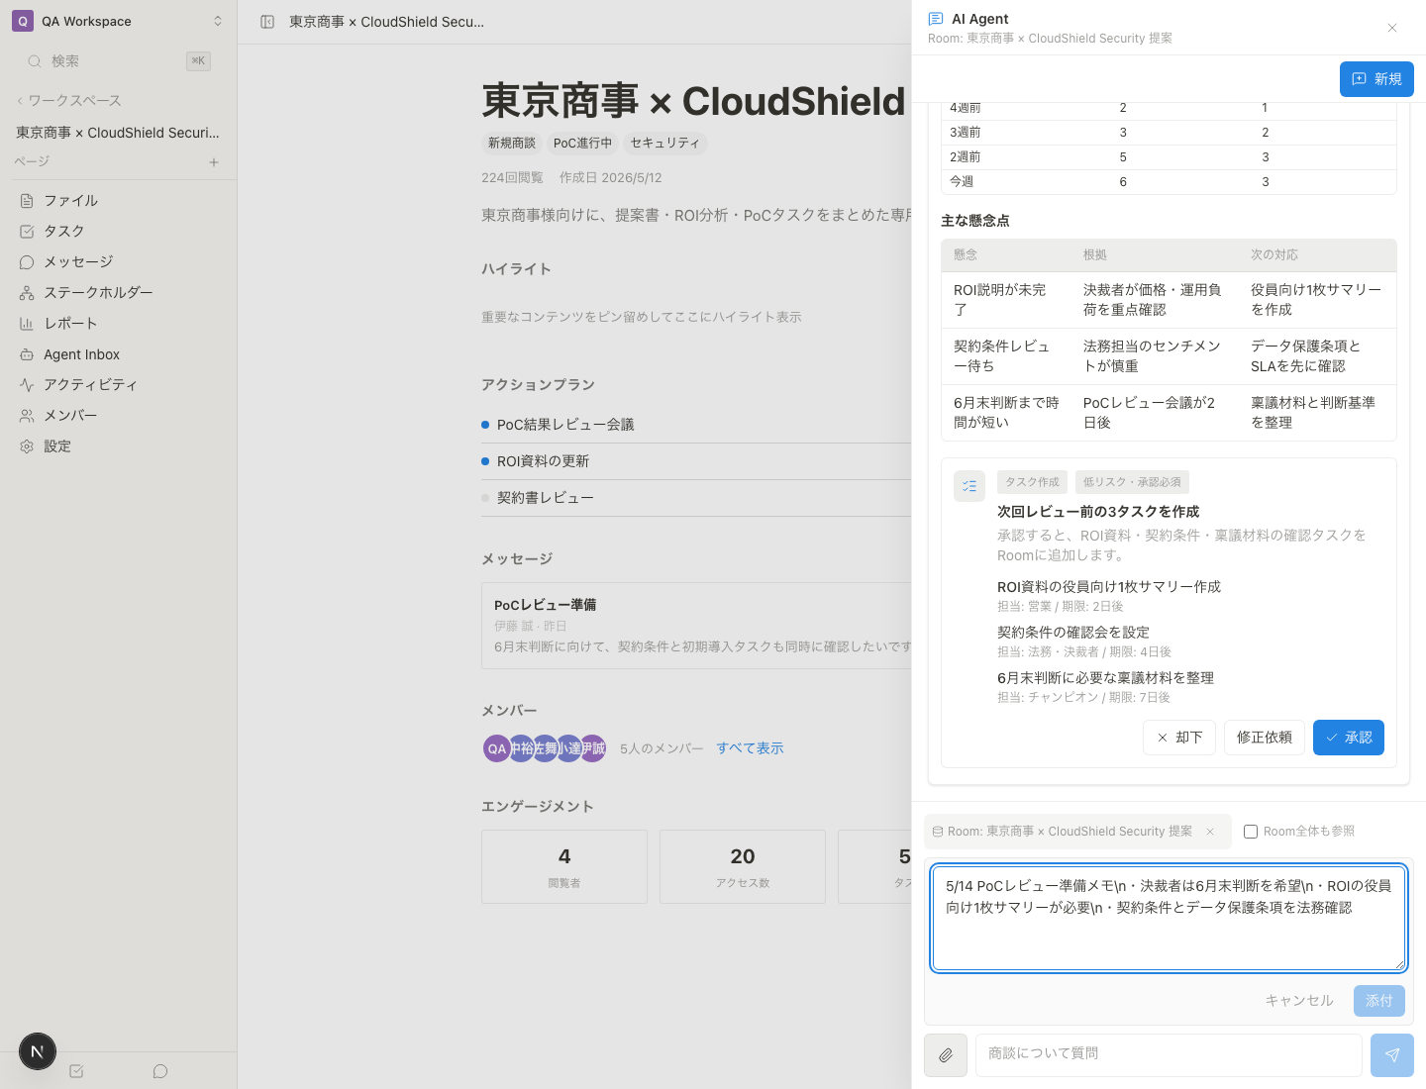Select the メッセージ sidebar item

[119, 262]
